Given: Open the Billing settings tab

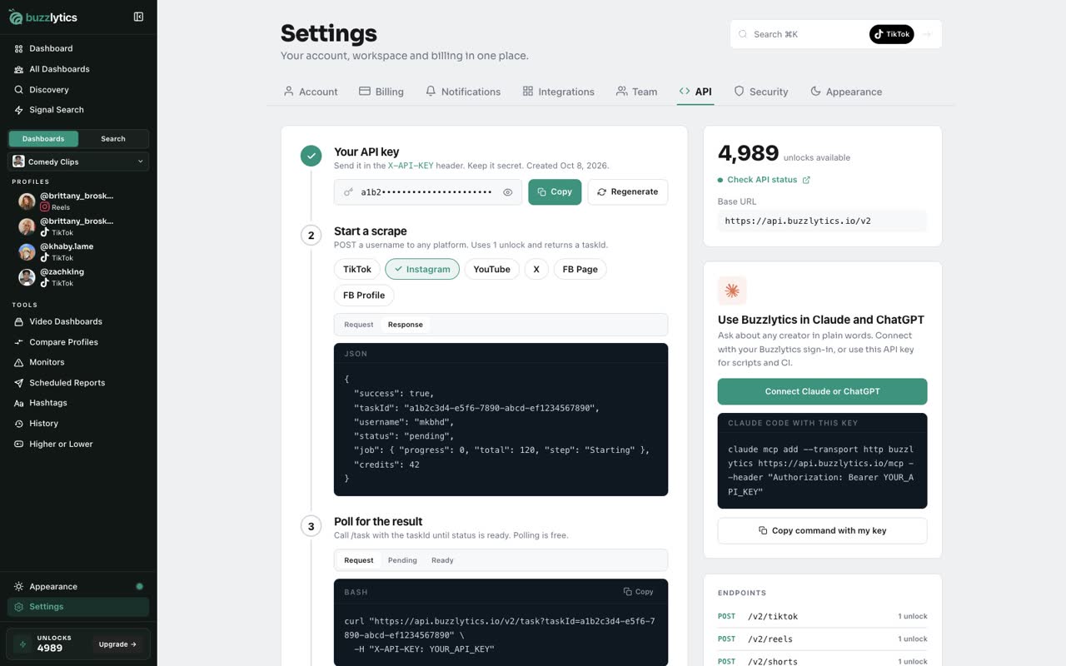Looking at the screenshot, I should (381, 92).
